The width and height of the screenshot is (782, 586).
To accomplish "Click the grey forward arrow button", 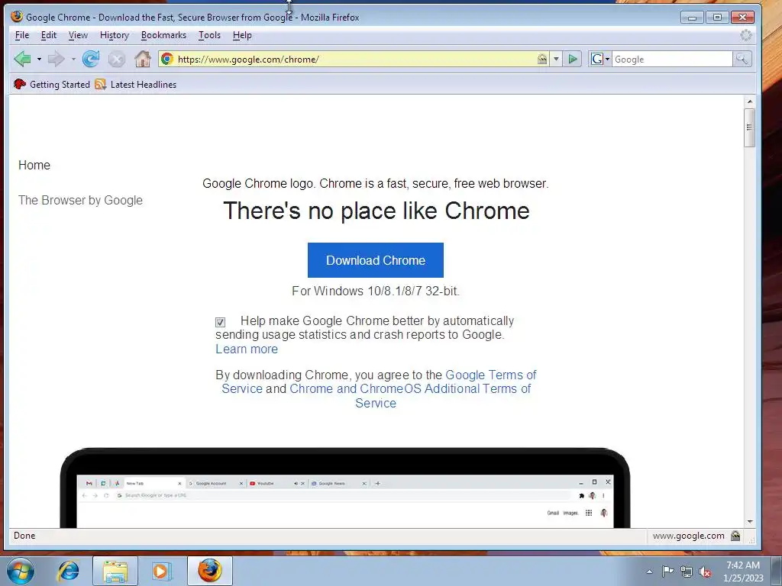I will click(56, 59).
